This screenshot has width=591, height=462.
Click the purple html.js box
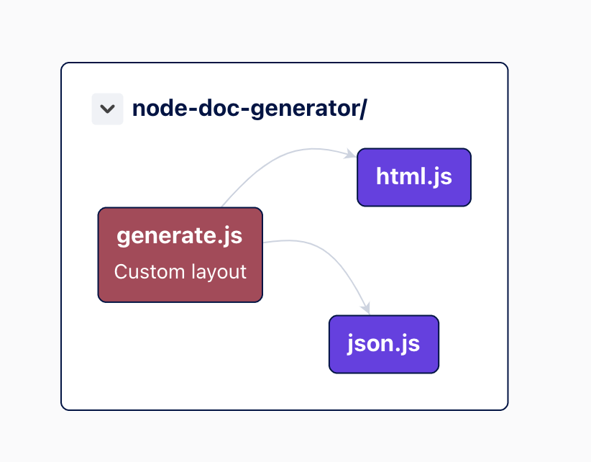coord(413,177)
